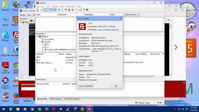Open the filename filters icon

point(77,10)
